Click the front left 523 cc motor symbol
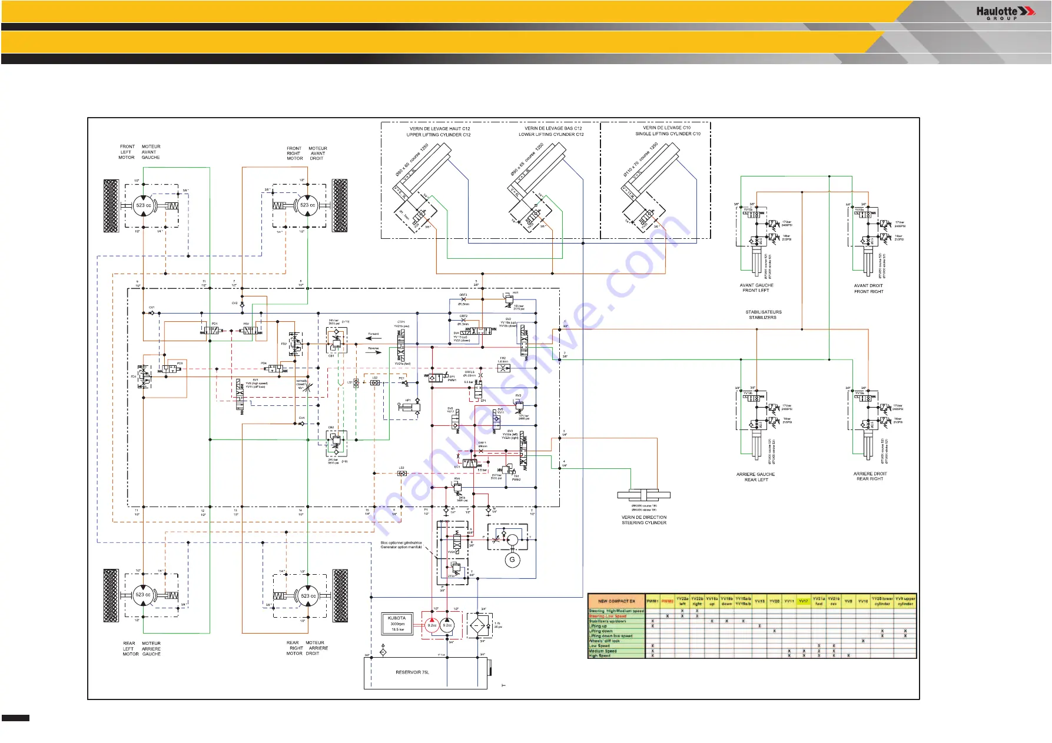The height and width of the screenshot is (743, 1052). (143, 205)
